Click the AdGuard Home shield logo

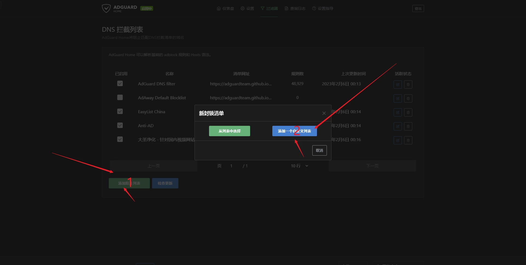coord(106,8)
